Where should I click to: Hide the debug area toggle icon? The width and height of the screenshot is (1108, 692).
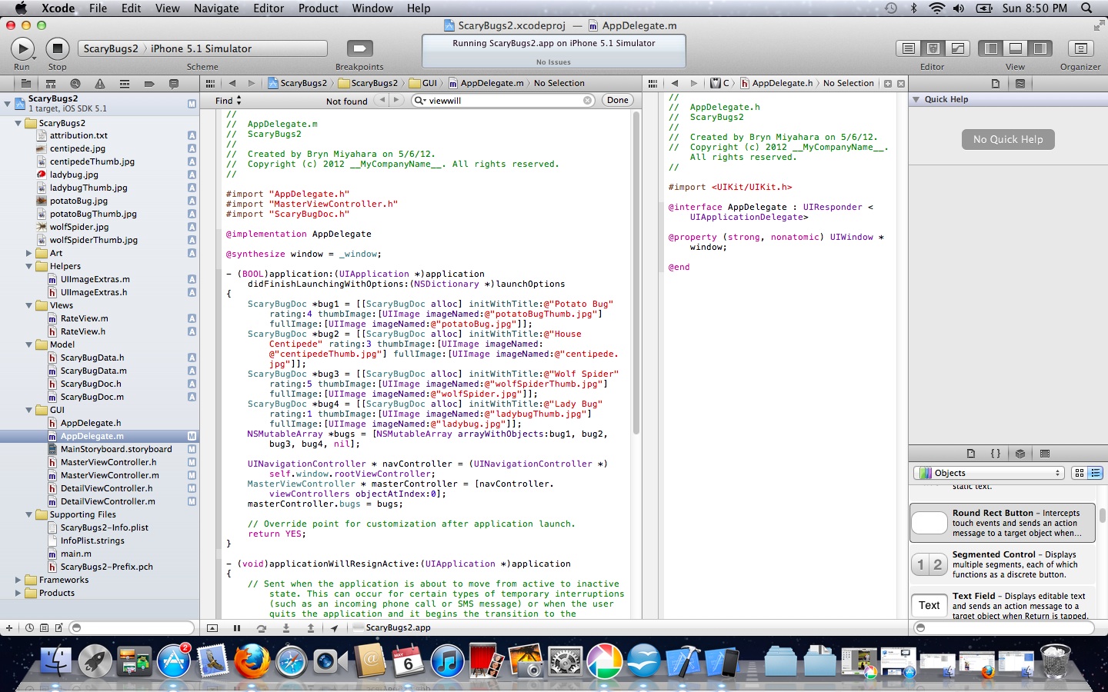212,628
